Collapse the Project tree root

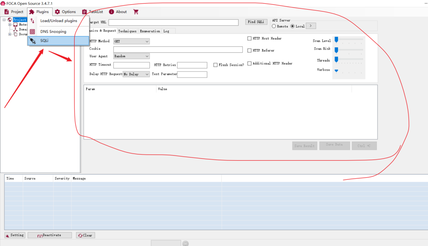(4, 20)
